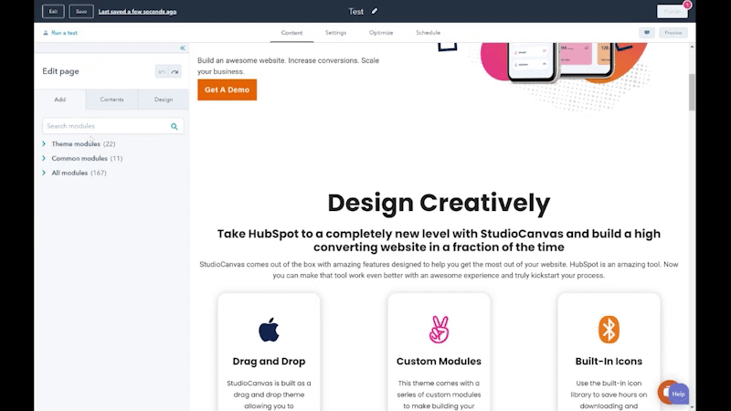Click the peace hand icon for Custom Modules
This screenshot has height=411, width=731.
(x=439, y=330)
